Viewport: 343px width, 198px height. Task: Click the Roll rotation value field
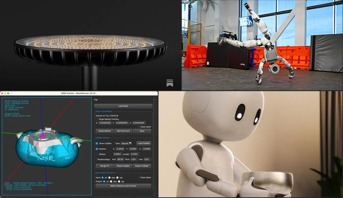tap(120, 159)
